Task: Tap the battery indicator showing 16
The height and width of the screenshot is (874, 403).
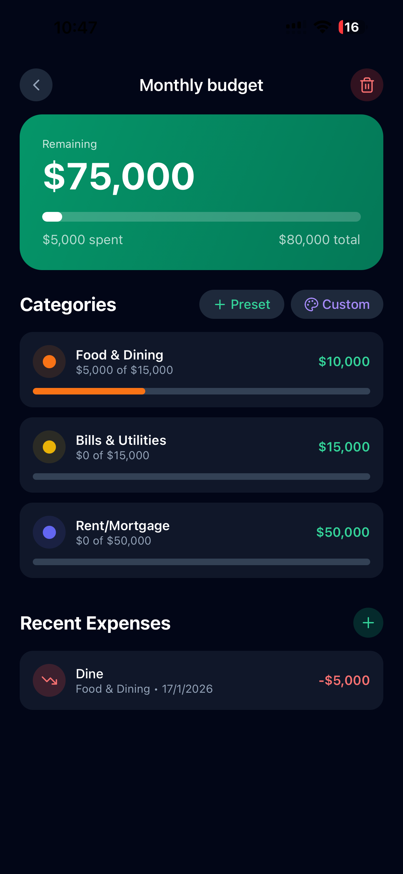Action: pos(352,27)
